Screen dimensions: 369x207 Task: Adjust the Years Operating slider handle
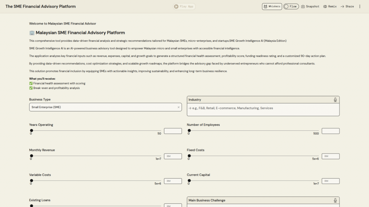[31, 130]
